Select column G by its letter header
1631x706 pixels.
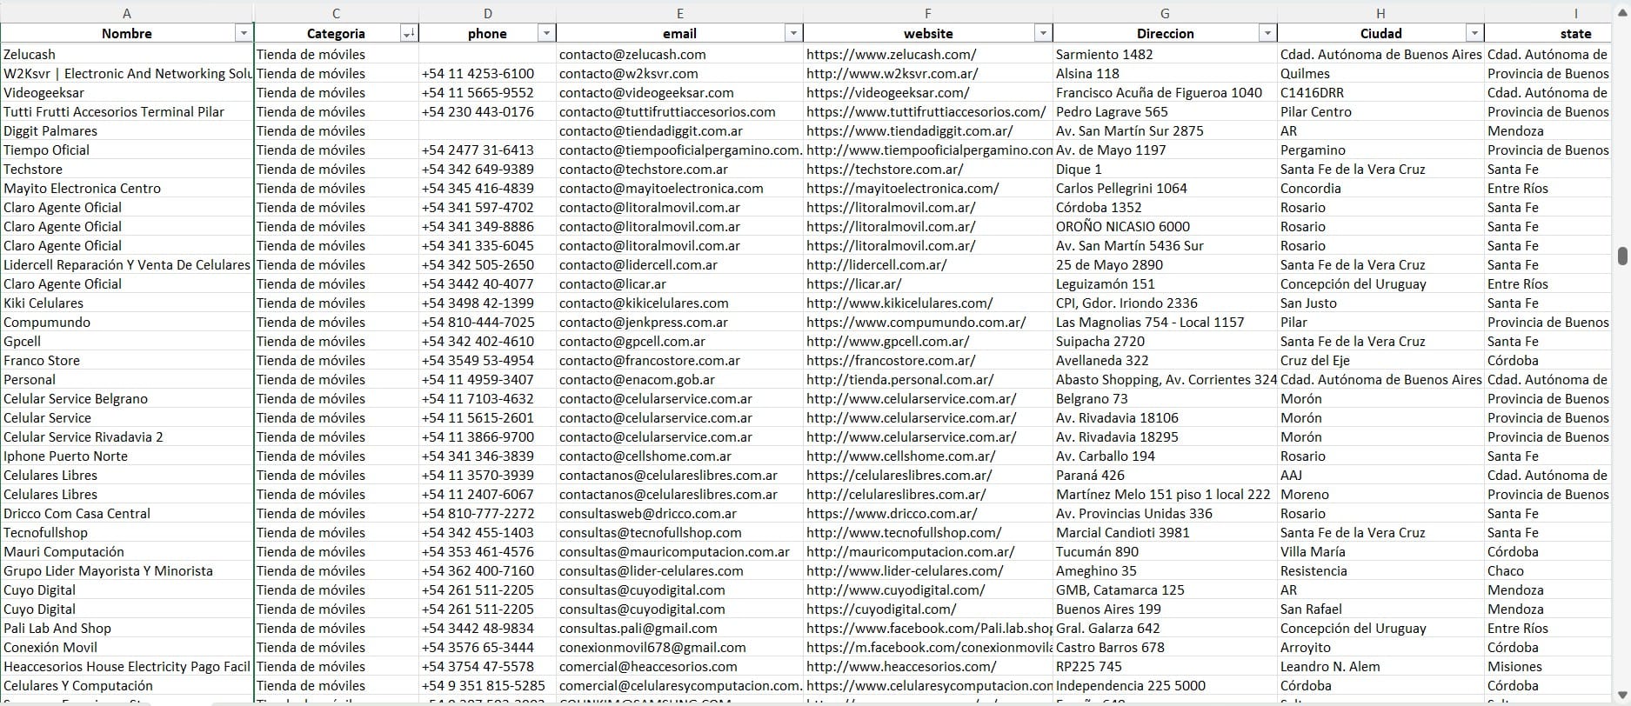(1165, 13)
